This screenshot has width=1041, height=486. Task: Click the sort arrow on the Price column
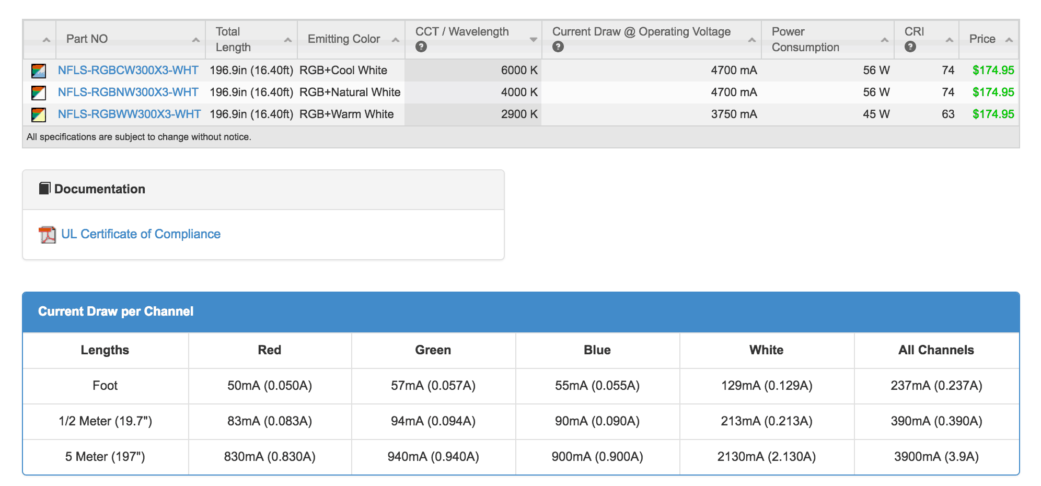[1009, 39]
